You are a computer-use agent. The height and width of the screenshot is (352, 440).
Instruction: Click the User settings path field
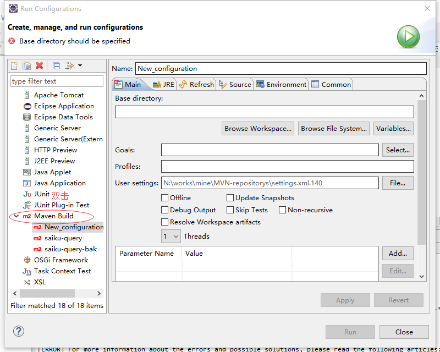tap(270, 183)
